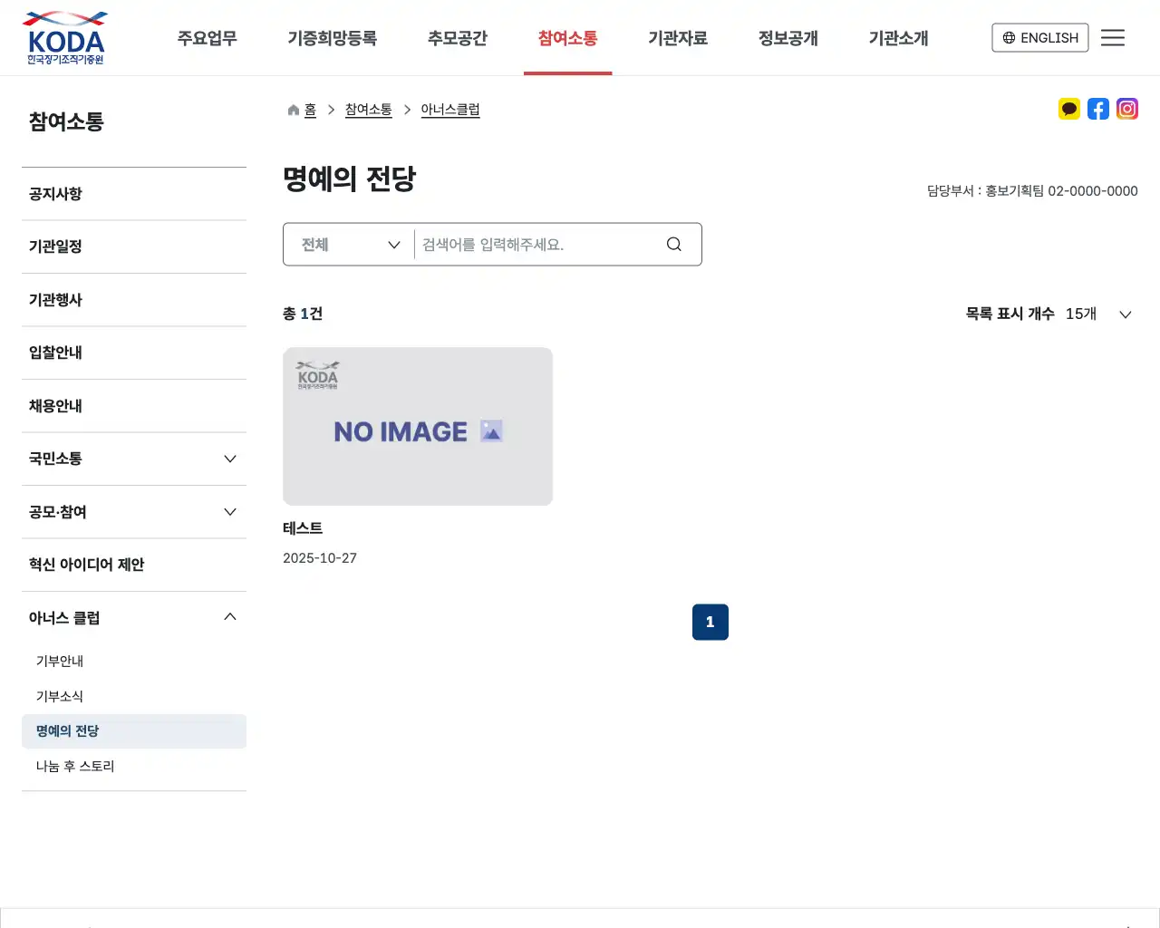Open the hamburger menu

pos(1113,37)
